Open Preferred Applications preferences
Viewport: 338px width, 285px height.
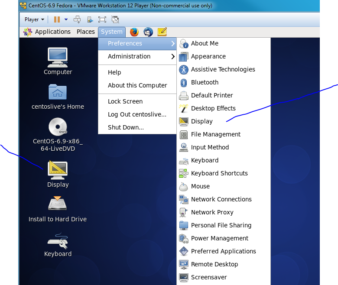point(224,251)
